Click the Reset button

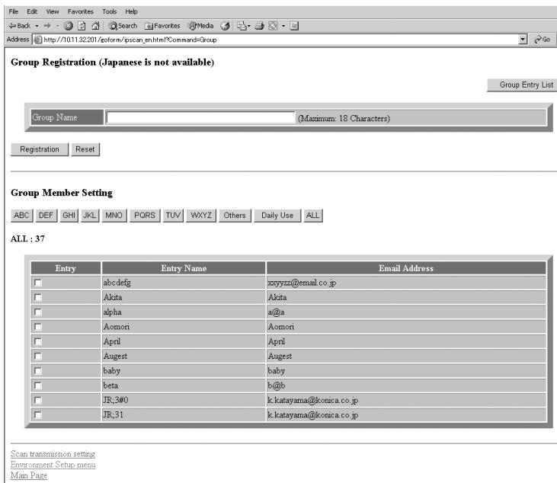85,149
